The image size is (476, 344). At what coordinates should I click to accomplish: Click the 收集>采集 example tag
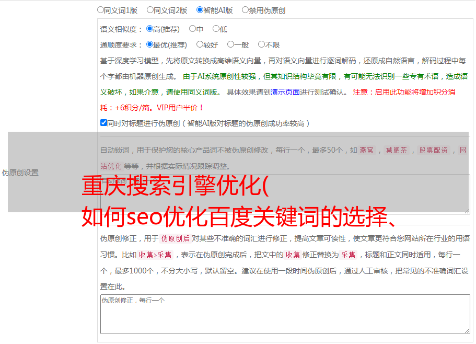155,255
